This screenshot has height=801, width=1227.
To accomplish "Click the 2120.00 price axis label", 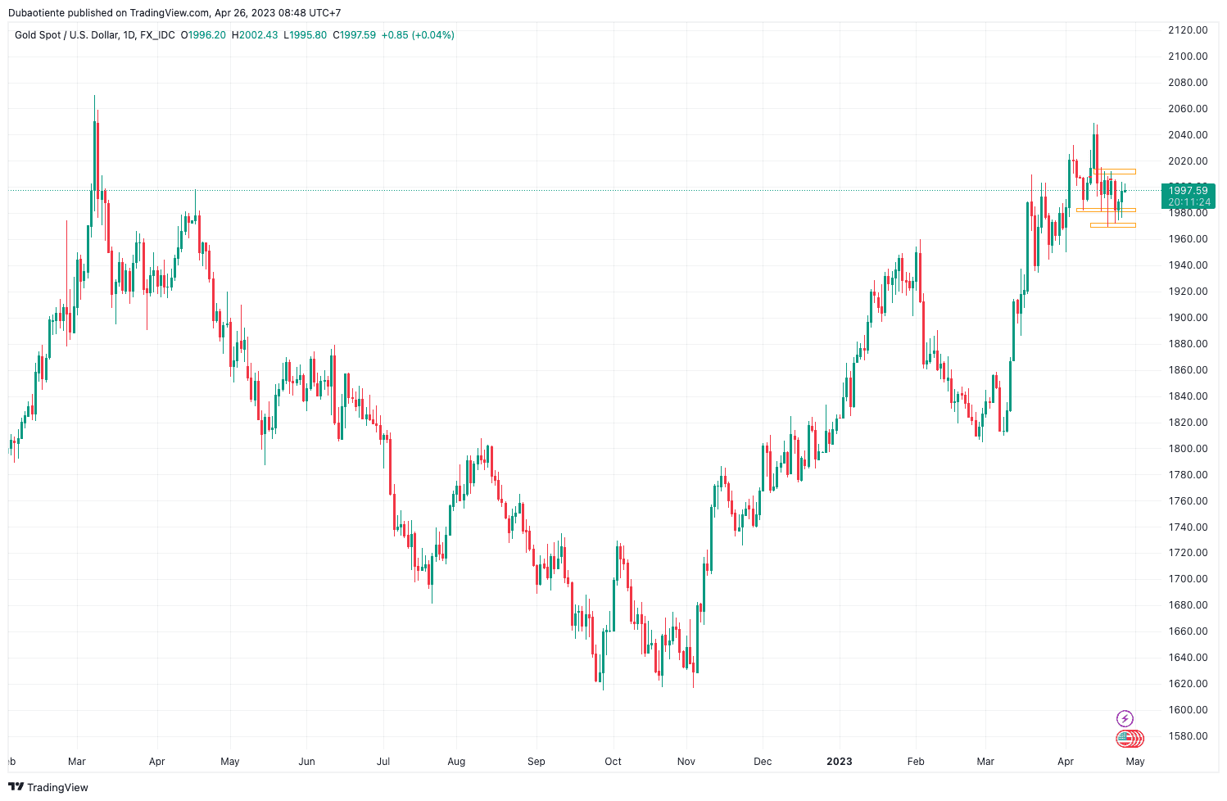I will [x=1188, y=30].
